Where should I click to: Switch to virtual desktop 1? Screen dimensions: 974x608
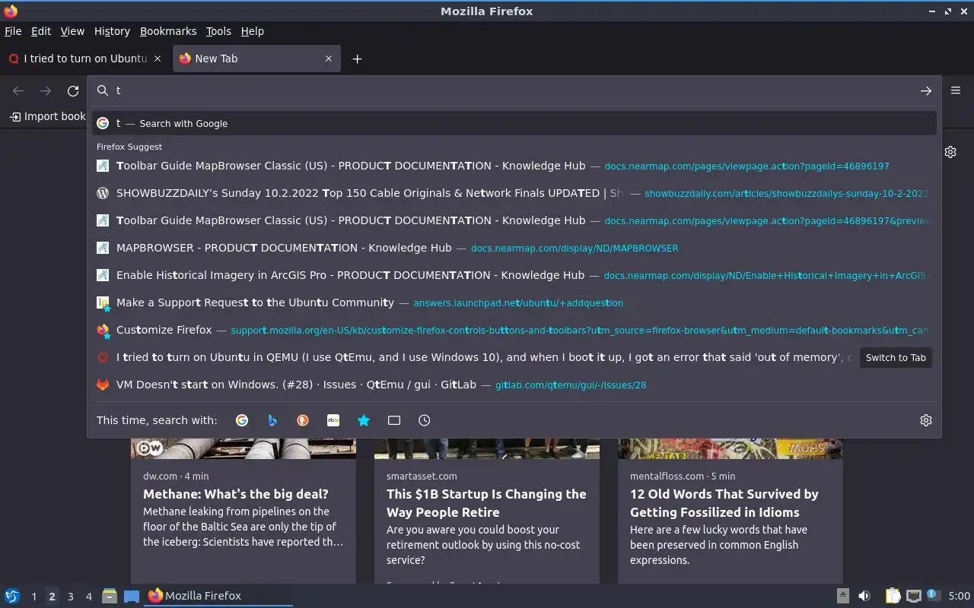(33, 597)
